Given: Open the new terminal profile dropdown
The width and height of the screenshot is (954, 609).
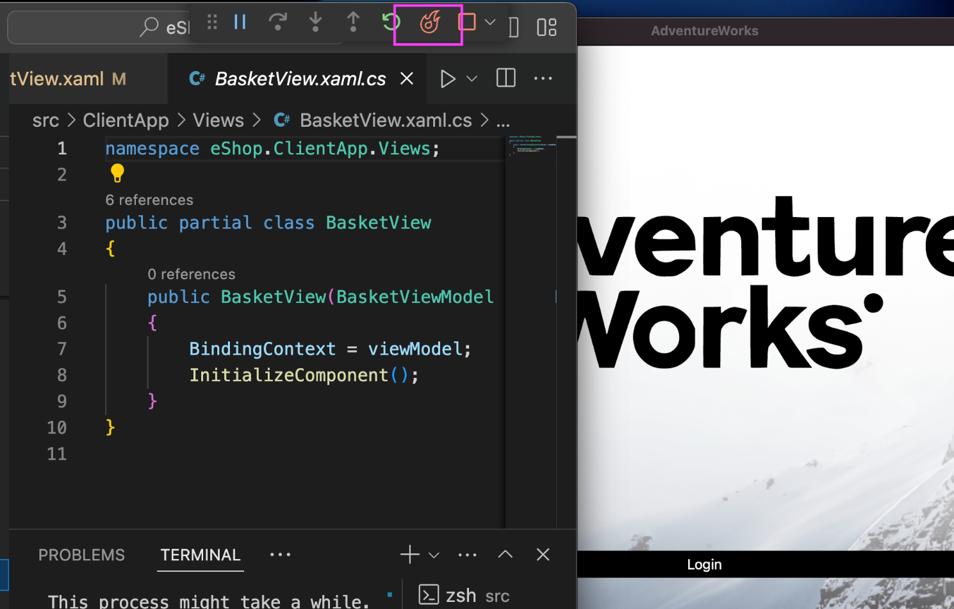Looking at the screenshot, I should 434,555.
